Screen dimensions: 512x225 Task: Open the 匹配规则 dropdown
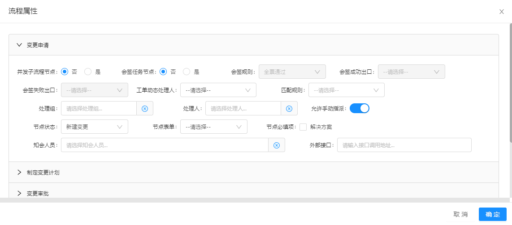click(x=347, y=90)
